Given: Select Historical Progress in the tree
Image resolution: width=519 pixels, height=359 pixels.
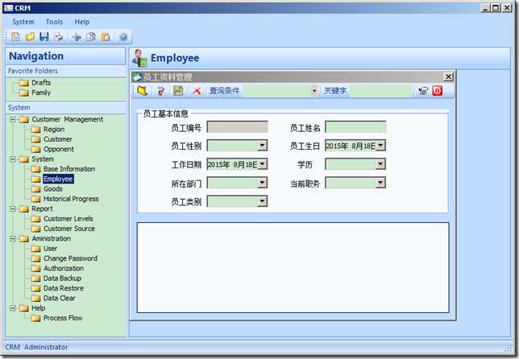Looking at the screenshot, I should pyautogui.click(x=71, y=199).
